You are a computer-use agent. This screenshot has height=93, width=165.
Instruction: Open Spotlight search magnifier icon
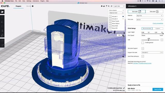click(160, 1)
